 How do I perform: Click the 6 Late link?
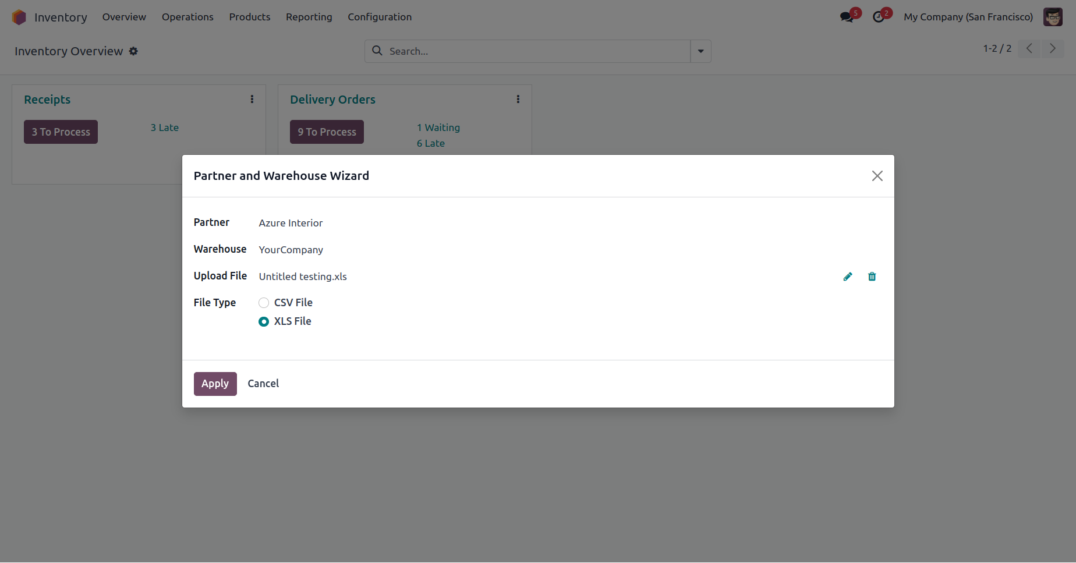pyautogui.click(x=431, y=143)
